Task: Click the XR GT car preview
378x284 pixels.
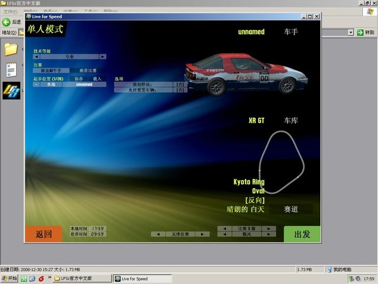Action: 246,74
